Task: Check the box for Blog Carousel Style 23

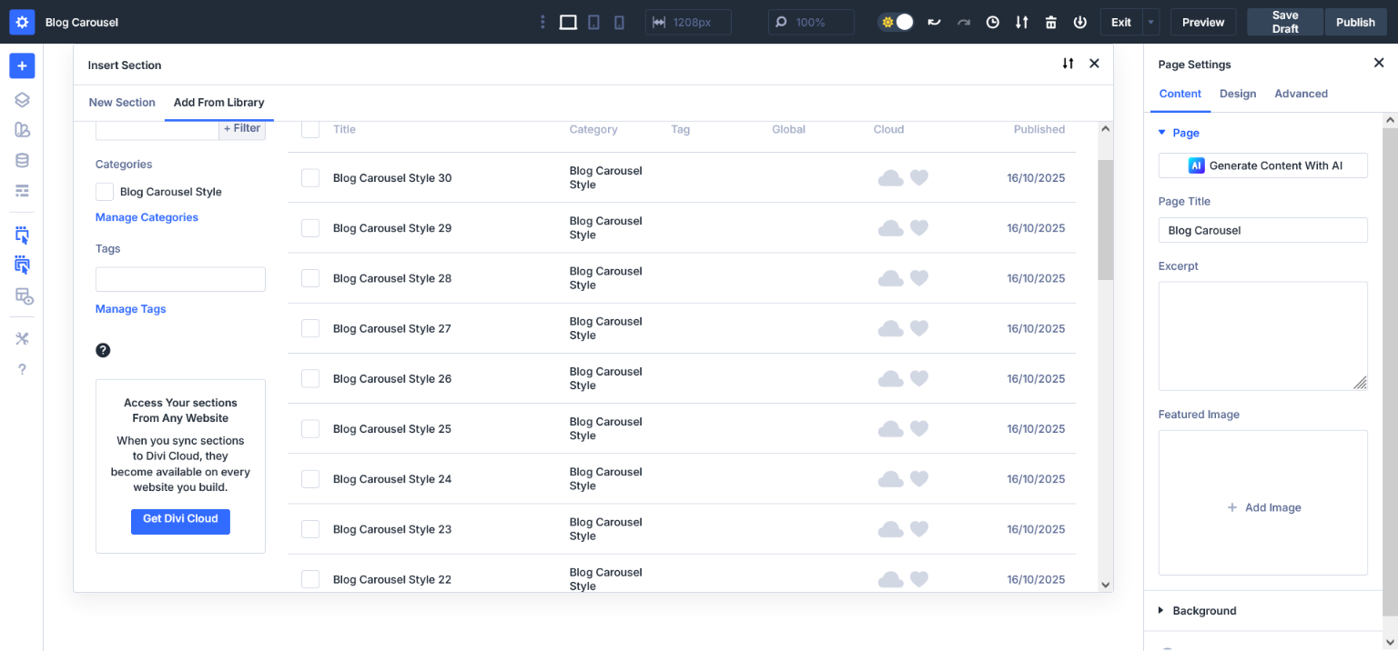Action: 310,529
